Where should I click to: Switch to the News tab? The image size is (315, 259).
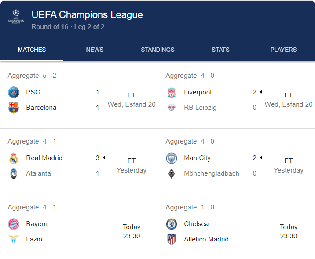coord(95,50)
